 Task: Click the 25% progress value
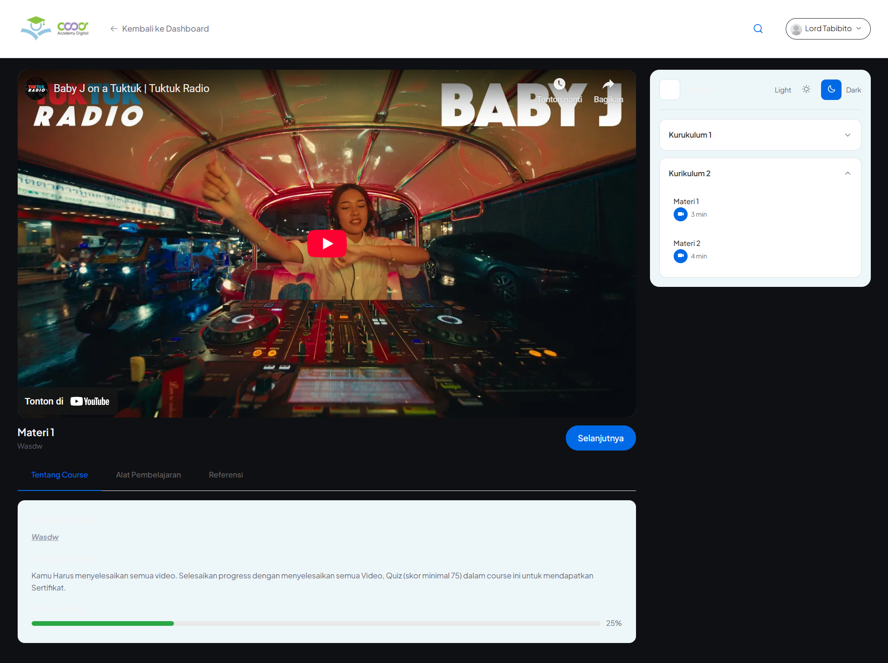click(x=614, y=623)
